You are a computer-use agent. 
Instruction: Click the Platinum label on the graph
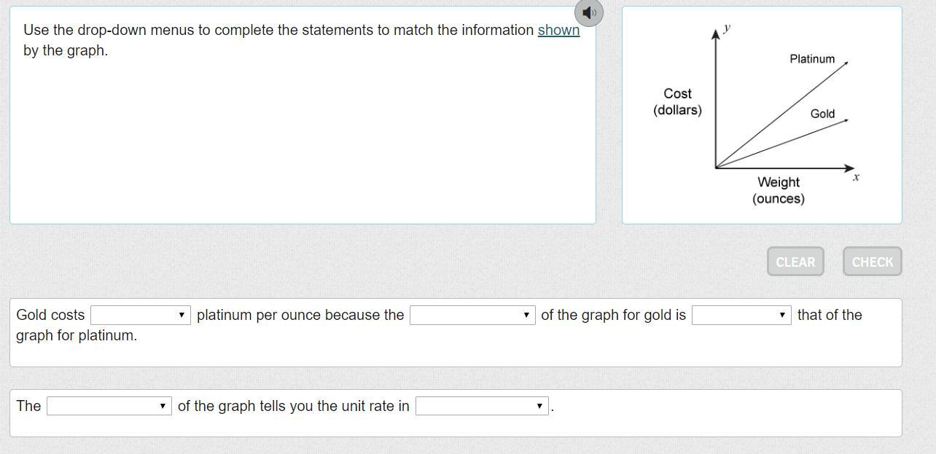(x=812, y=59)
